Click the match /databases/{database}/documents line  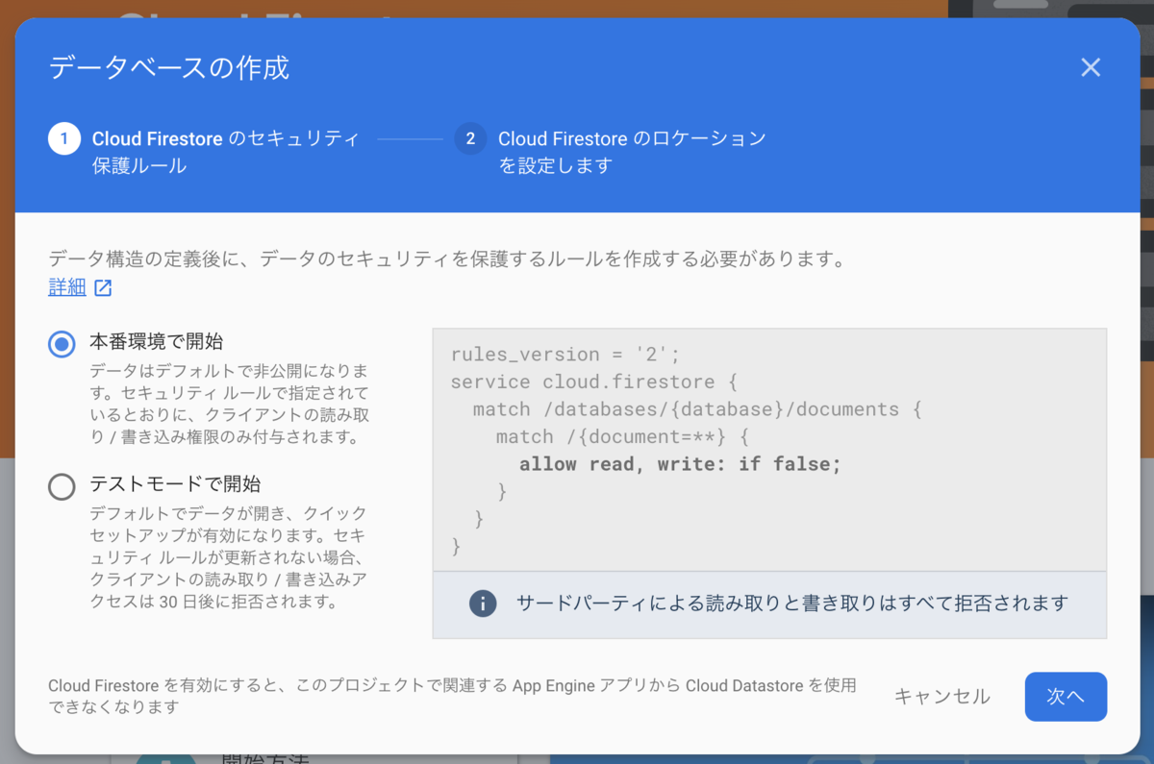click(698, 409)
